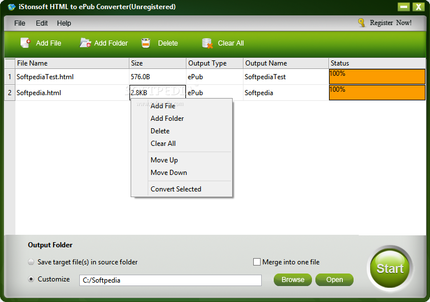
Task: Click the toolbar Add Folder label
Action: click(x=111, y=43)
